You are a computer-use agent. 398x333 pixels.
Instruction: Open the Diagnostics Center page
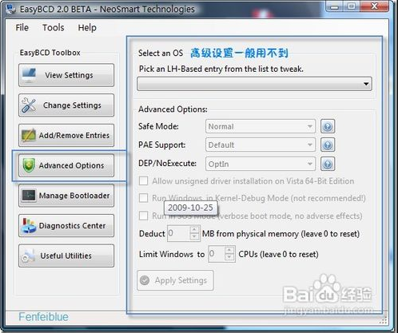pyautogui.click(x=66, y=225)
